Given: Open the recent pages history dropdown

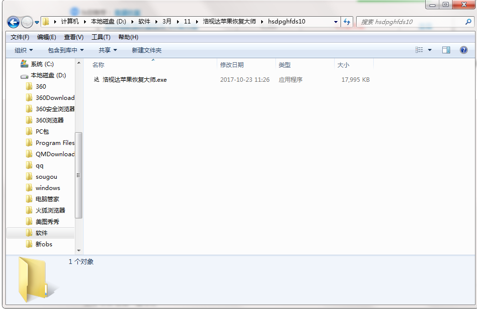Looking at the screenshot, I should [37, 23].
